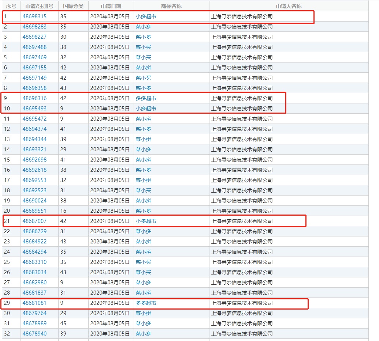The width and height of the screenshot is (379, 341).
Task: Open trademark 菜小多 in row 31
Action: 143,323
